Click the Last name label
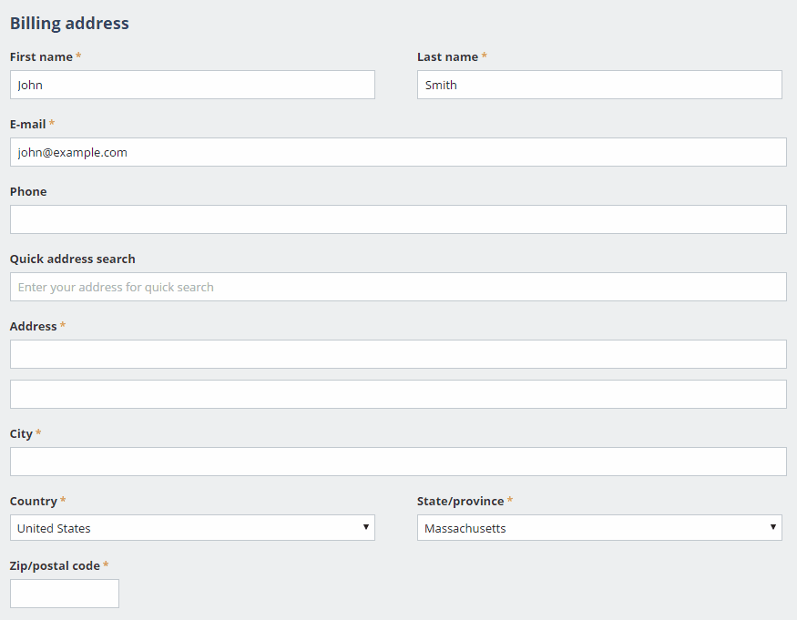This screenshot has height=620, width=797. (448, 57)
